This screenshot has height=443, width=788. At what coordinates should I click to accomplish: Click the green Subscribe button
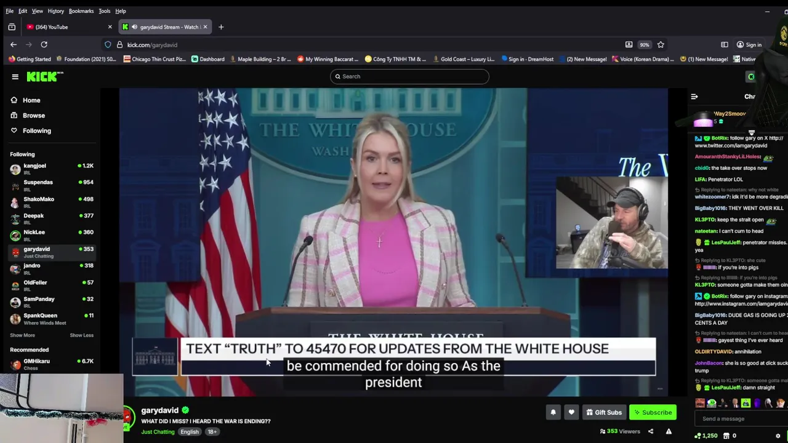(x=653, y=412)
